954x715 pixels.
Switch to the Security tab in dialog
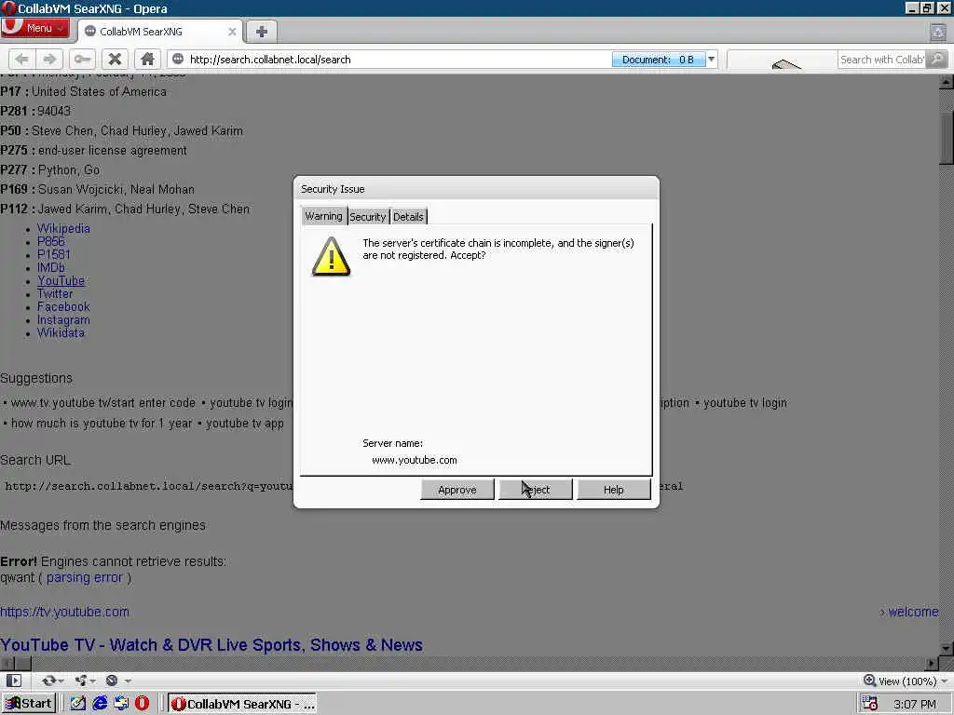pyautogui.click(x=367, y=216)
